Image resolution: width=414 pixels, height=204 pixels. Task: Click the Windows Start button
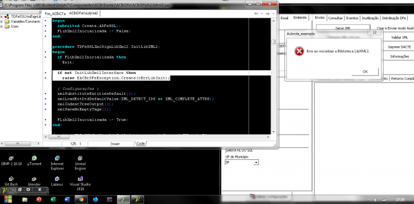[8, 199]
